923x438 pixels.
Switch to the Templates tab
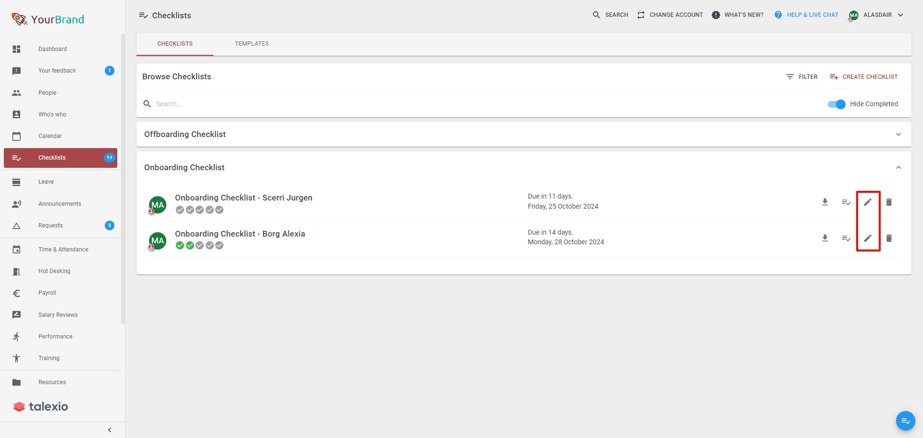pos(252,44)
